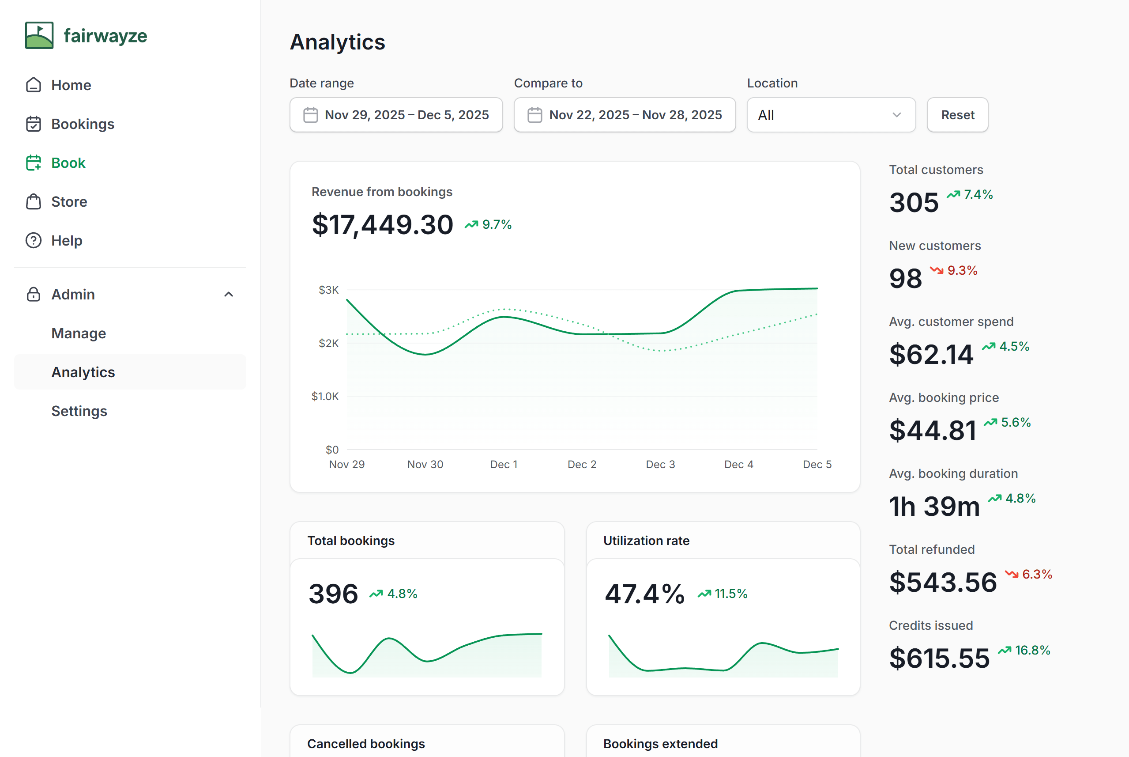Click the Help question mark icon
Screen dimensions: 1129x757
tap(33, 240)
